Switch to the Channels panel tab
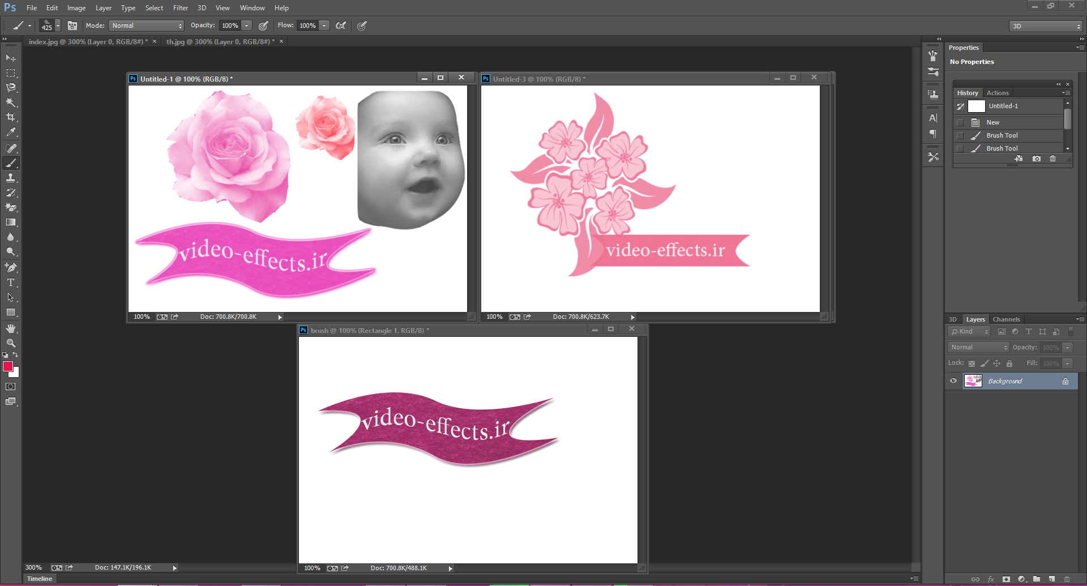Image resolution: width=1087 pixels, height=586 pixels. click(1006, 319)
